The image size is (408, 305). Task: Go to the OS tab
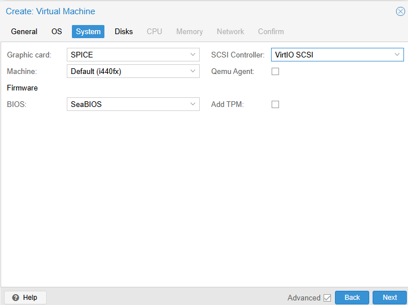(x=56, y=32)
